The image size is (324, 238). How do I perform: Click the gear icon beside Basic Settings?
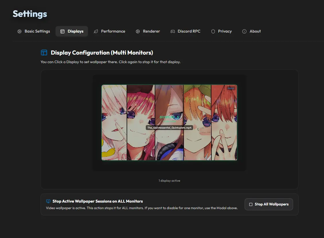coord(19,31)
